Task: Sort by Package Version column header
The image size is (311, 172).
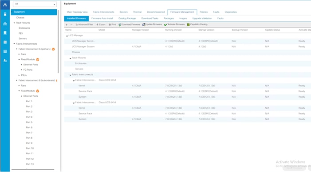Action: [140, 30]
